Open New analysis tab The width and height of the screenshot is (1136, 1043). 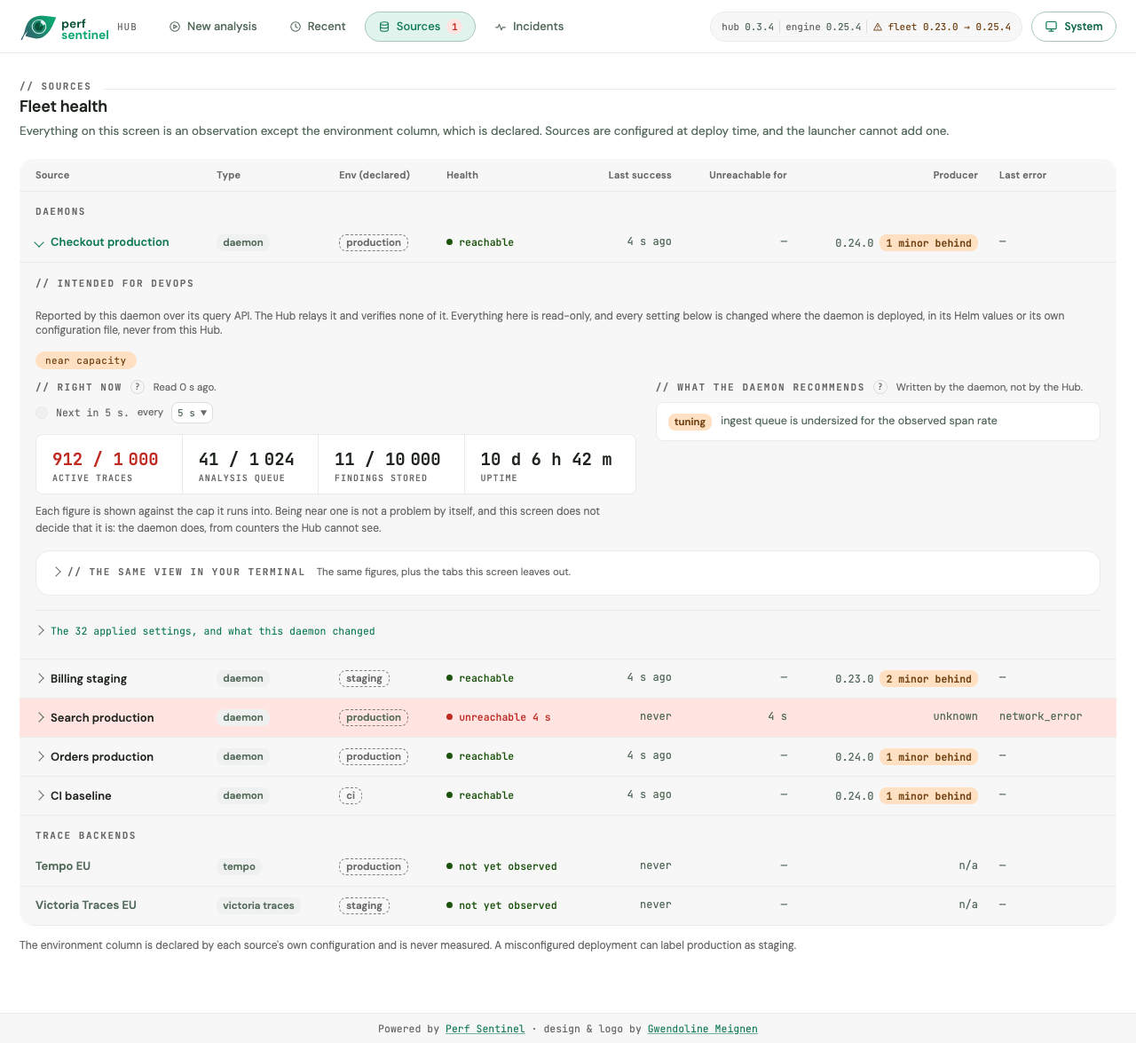(213, 27)
